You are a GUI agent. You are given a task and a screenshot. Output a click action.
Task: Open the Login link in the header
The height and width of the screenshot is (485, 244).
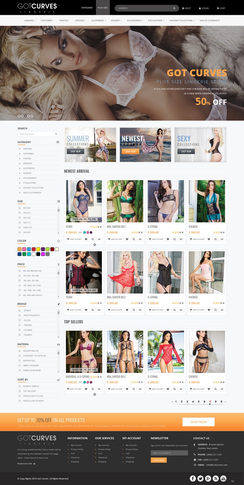tap(204, 8)
